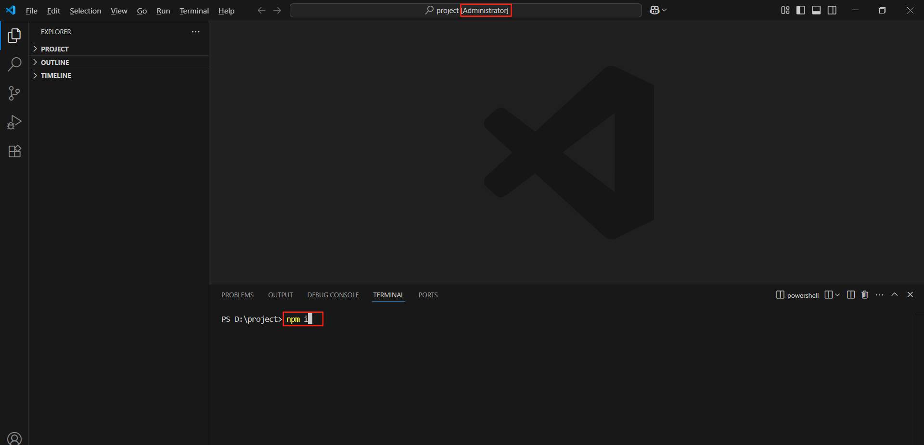Split the terminal
The width and height of the screenshot is (924, 445).
(851, 295)
